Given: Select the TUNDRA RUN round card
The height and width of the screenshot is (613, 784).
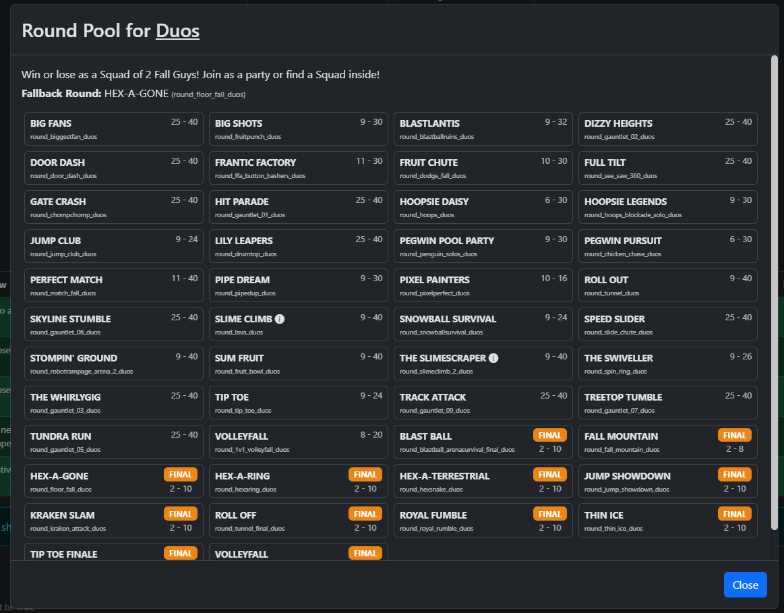Looking at the screenshot, I should point(114,442).
